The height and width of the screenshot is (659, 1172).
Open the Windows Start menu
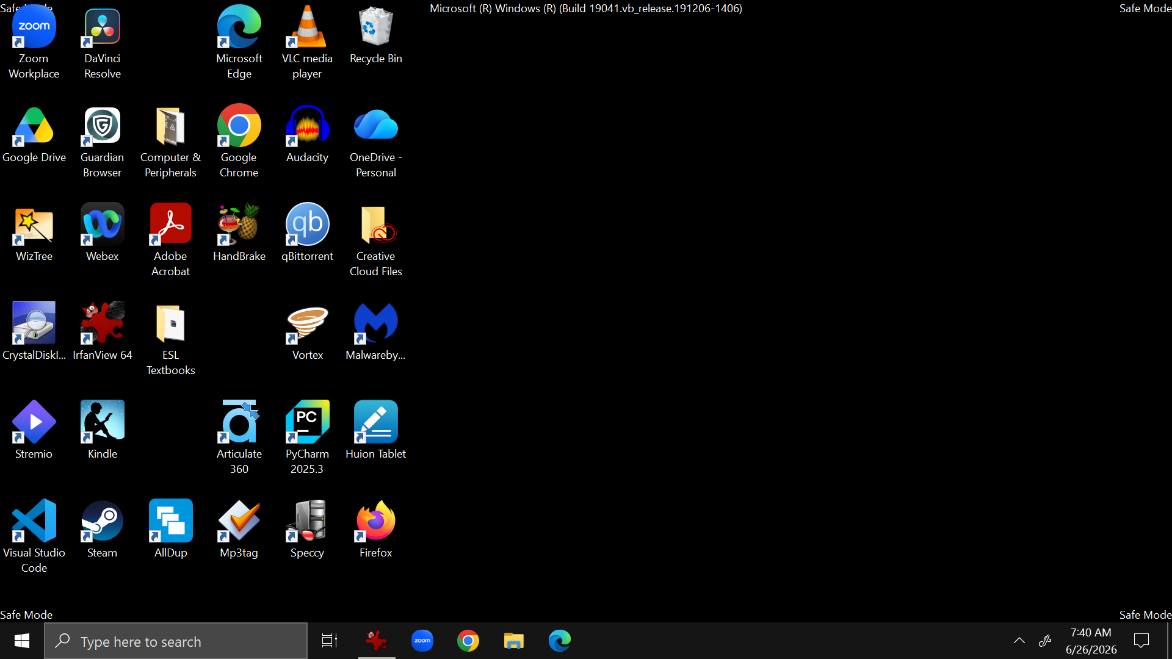[x=22, y=641]
